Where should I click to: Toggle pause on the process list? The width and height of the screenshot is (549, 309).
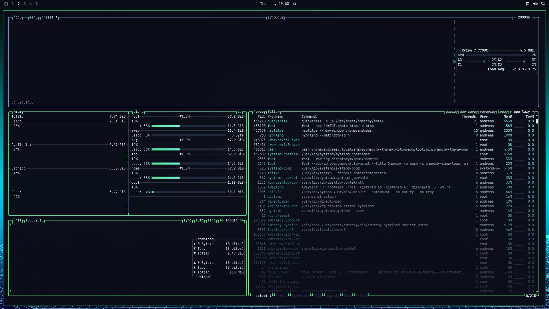pyautogui.click(x=451, y=112)
